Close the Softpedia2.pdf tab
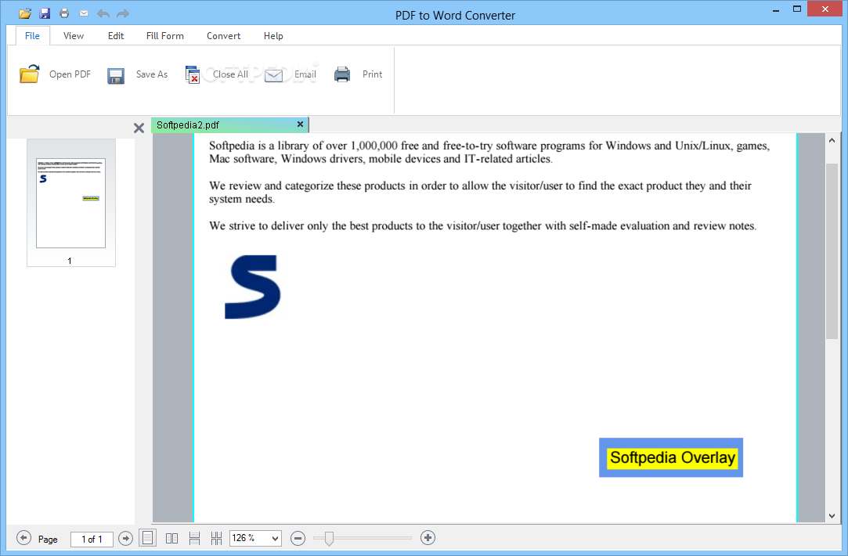 click(300, 125)
